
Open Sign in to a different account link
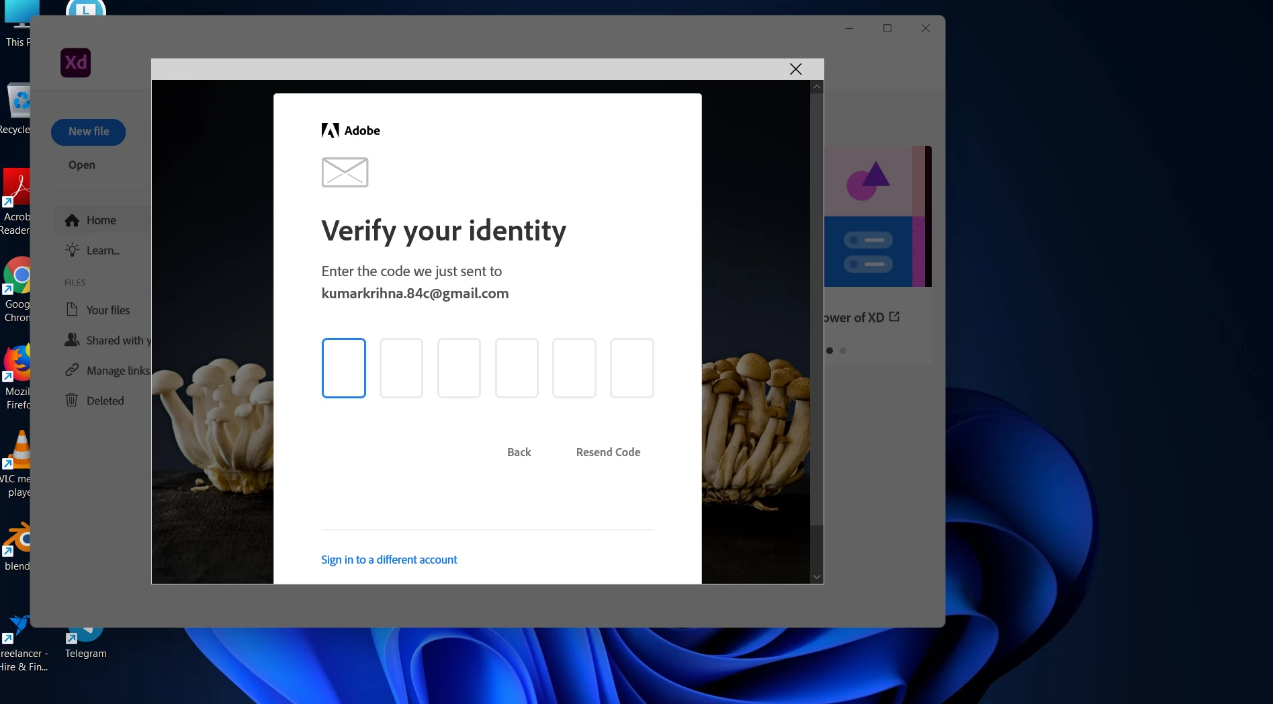point(389,560)
